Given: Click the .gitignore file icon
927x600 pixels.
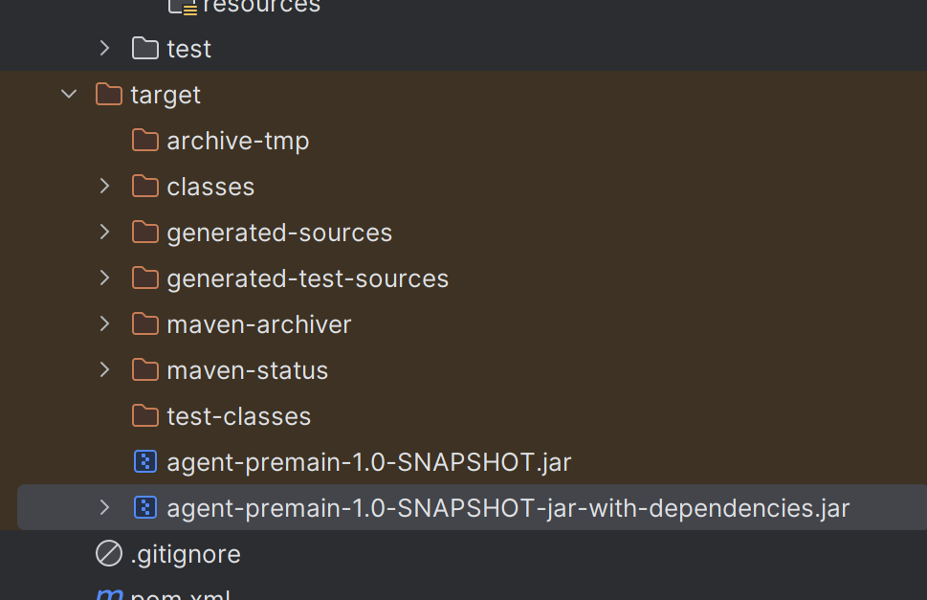Looking at the screenshot, I should pos(109,554).
